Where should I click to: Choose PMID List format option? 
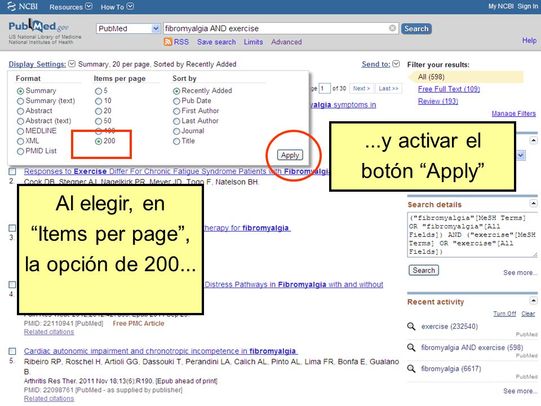pos(20,151)
